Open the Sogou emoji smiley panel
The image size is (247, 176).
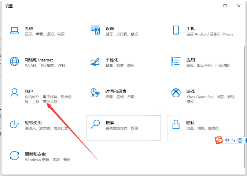click(x=240, y=140)
